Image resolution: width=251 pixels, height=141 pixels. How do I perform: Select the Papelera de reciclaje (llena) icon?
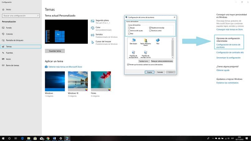pos(133,54)
